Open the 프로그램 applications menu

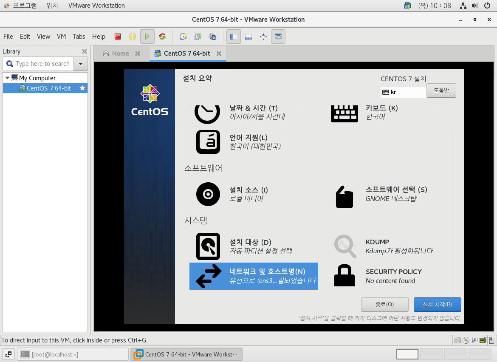click(20, 6)
